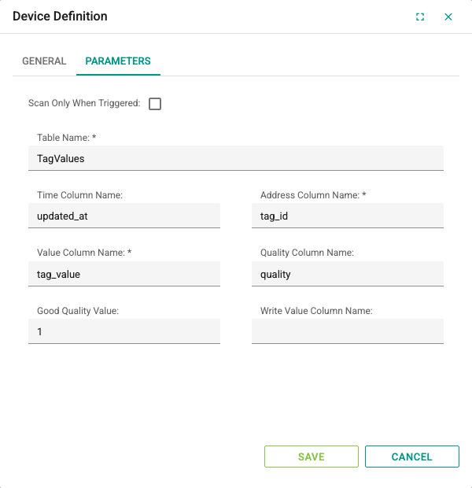Click the 'Good Quality Value:' label

click(78, 311)
